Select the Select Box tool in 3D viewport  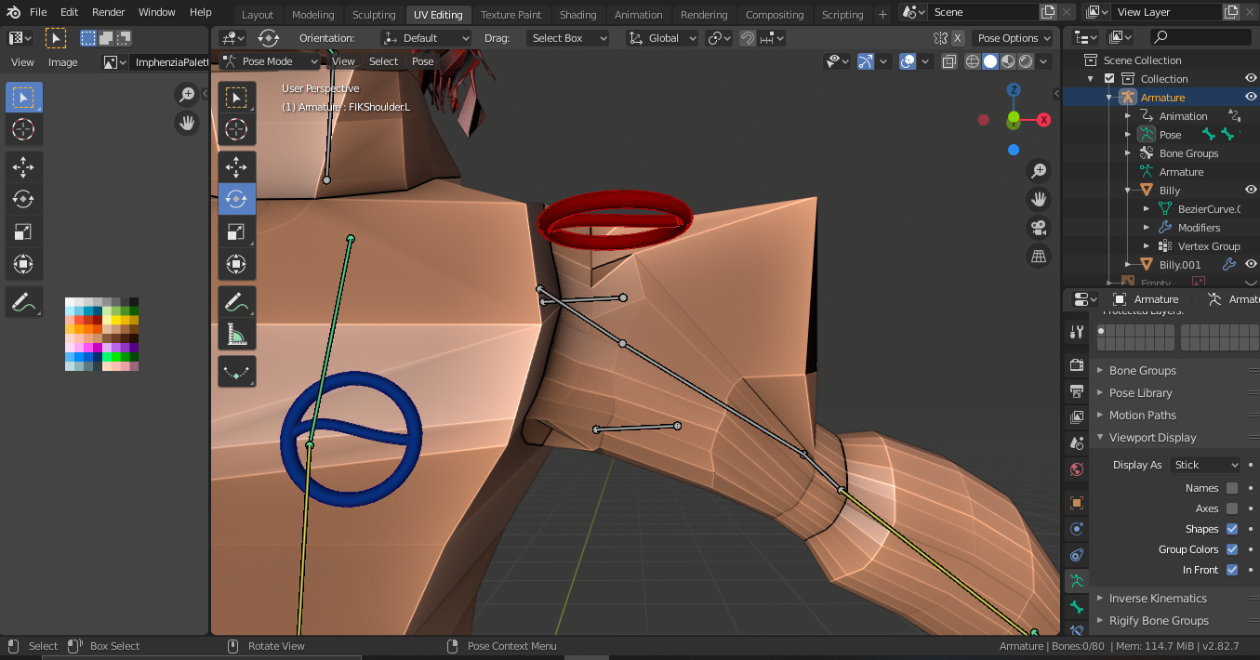[x=236, y=97]
